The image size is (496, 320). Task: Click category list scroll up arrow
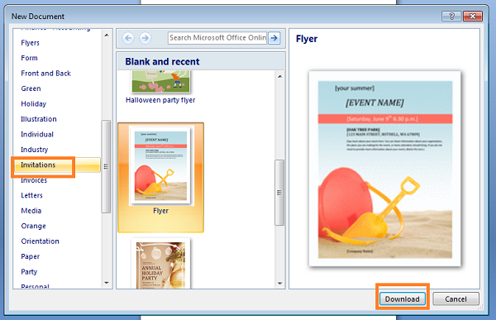click(x=107, y=35)
